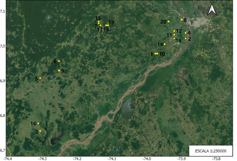Click longitude axis label -74.3

(42, 159)
